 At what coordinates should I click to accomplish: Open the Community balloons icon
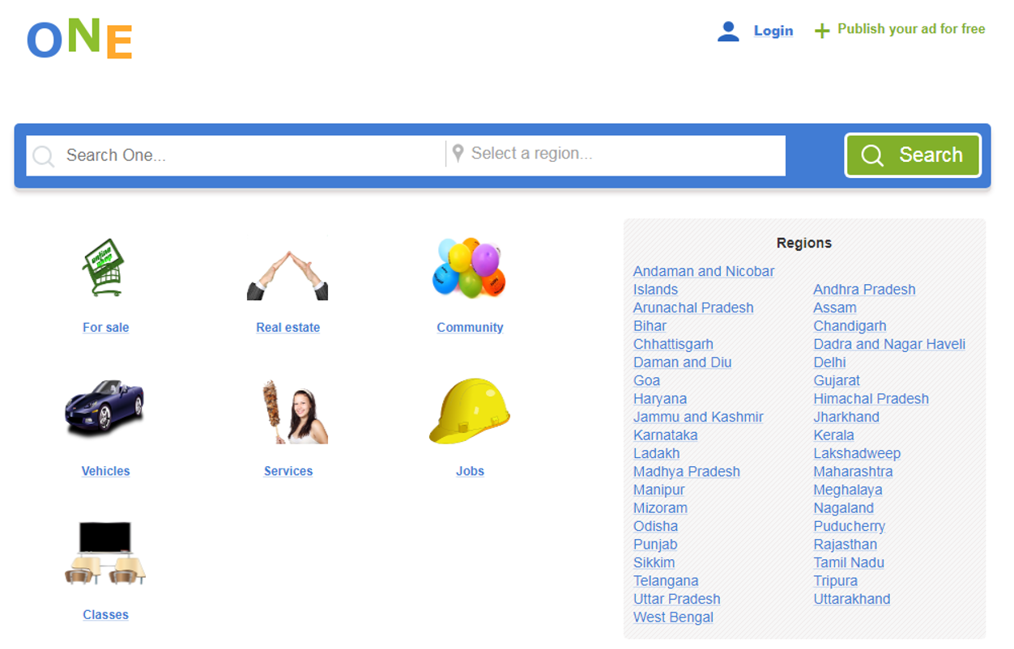[x=470, y=267]
